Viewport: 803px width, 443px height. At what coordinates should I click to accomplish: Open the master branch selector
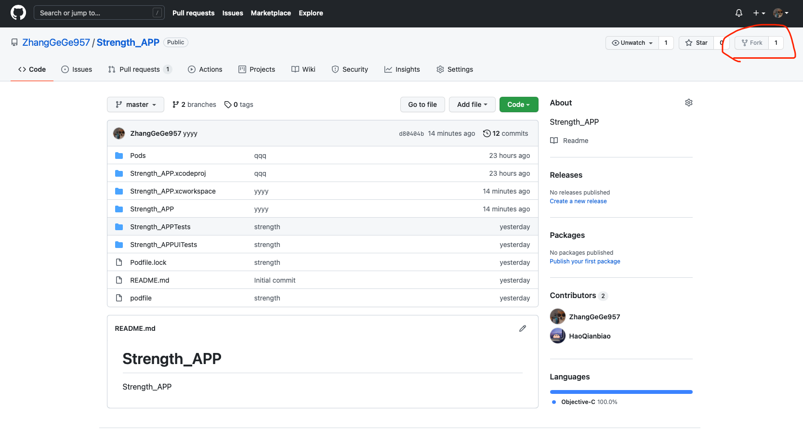(x=135, y=104)
